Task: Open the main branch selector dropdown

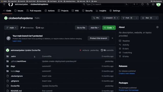Action: click(x=11, y=28)
